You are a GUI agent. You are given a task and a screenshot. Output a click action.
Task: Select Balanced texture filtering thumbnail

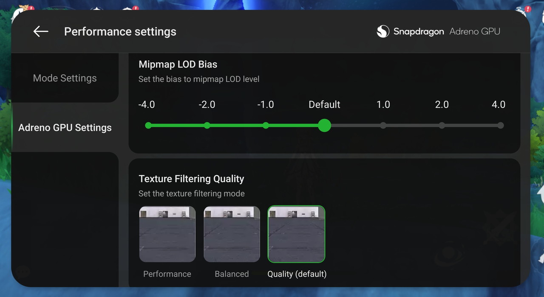point(232,234)
